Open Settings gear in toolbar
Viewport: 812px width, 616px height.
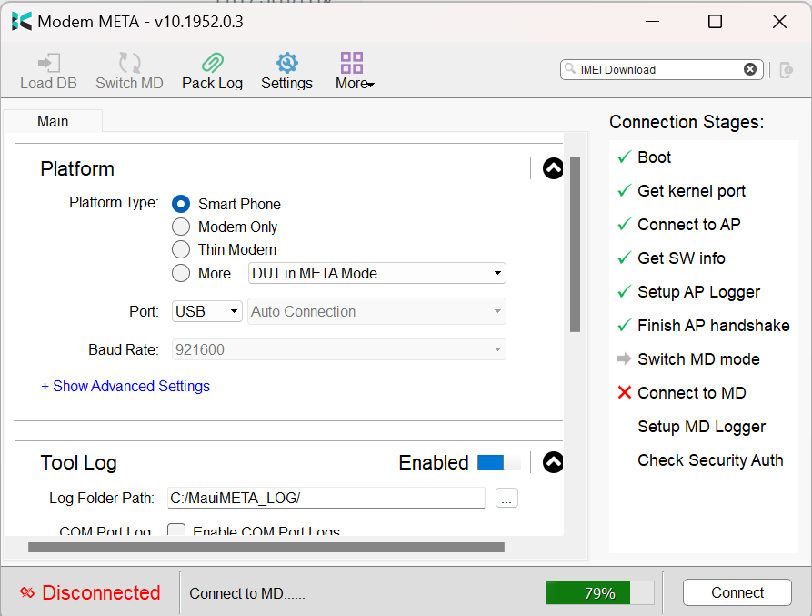(x=286, y=64)
